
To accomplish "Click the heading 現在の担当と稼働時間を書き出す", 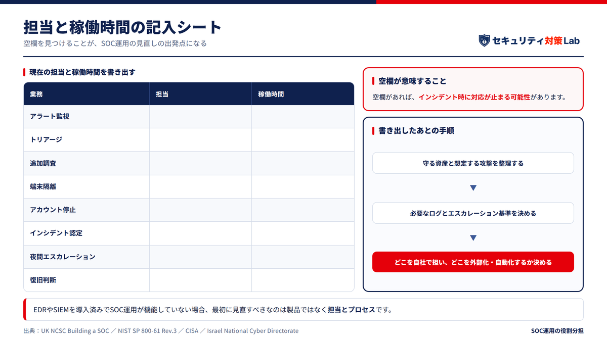I will (82, 72).
